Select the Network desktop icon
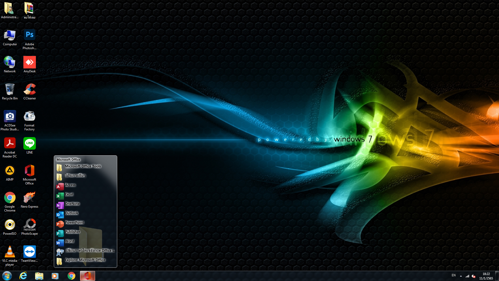499x281 pixels. point(10,65)
